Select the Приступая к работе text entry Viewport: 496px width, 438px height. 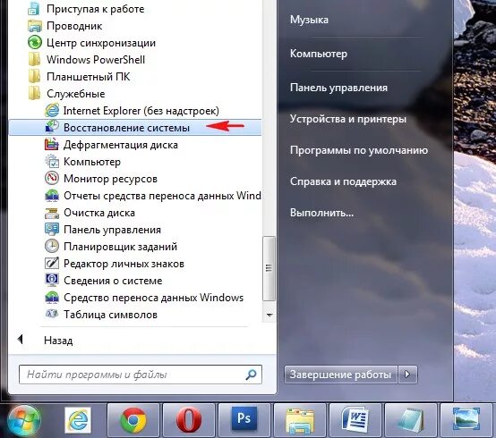click(95, 9)
